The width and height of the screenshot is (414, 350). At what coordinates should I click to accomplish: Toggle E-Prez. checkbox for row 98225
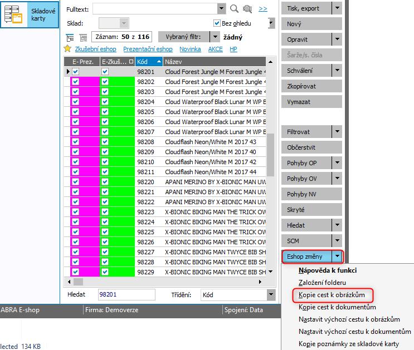click(x=76, y=232)
